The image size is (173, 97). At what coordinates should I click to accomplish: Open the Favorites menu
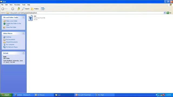[17, 5]
